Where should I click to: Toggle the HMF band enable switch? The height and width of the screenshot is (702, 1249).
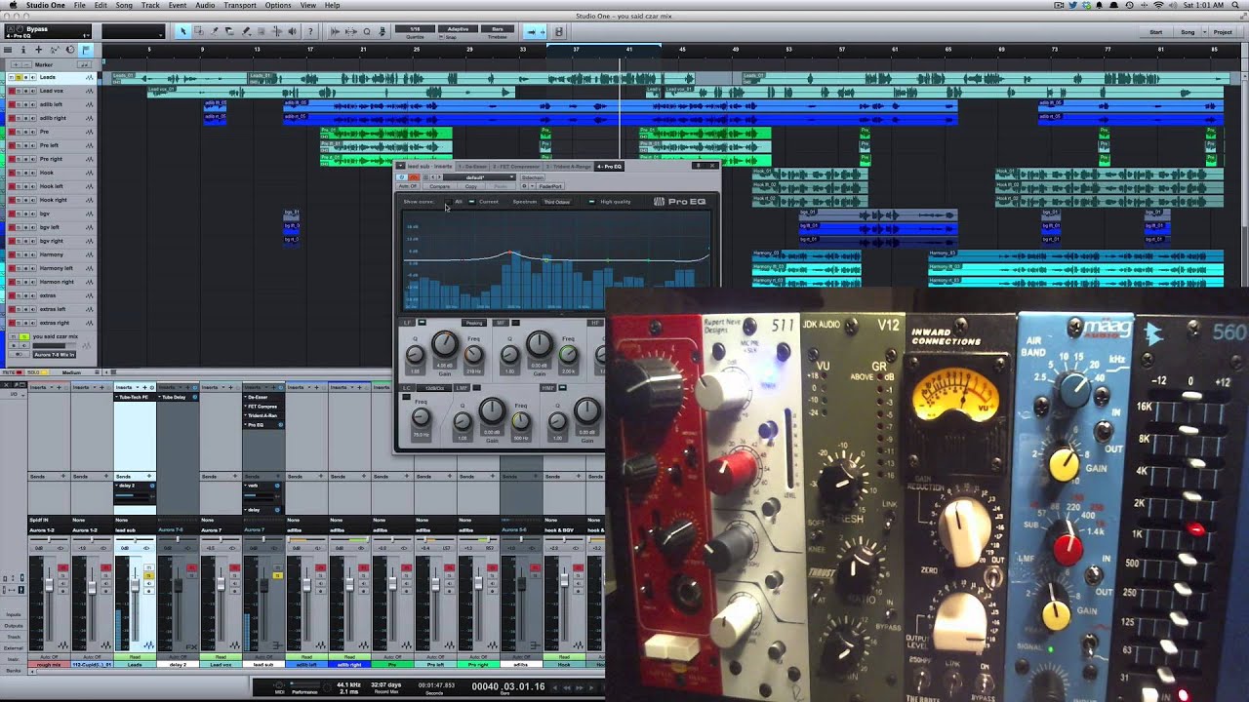point(562,387)
